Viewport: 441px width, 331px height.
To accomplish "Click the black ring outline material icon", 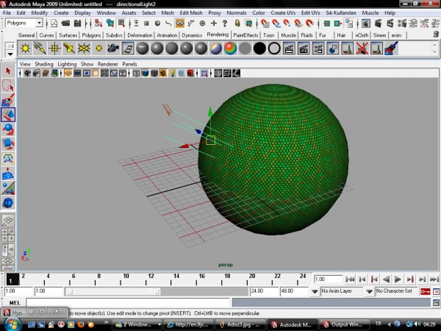I will click(274, 48).
